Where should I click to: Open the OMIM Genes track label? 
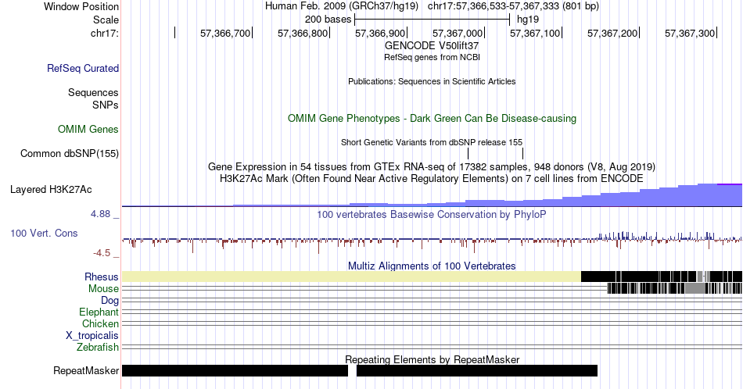coord(88,129)
